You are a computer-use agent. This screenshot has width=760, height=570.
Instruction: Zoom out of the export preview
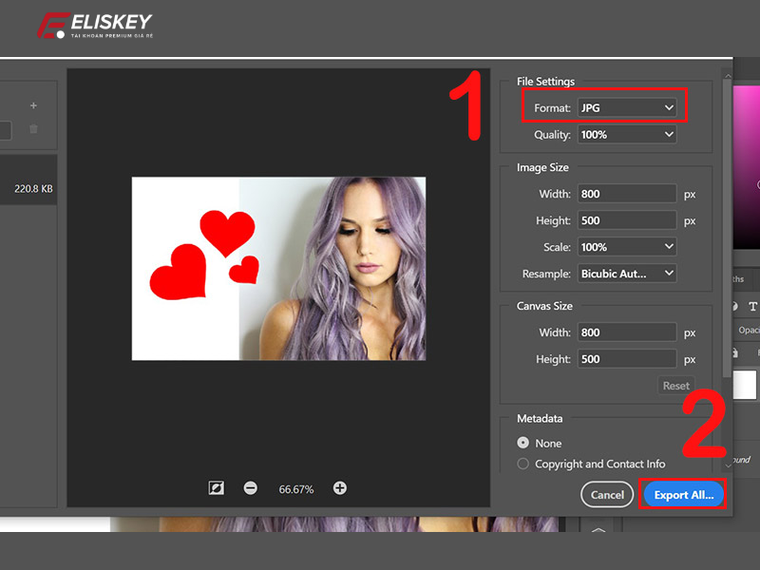[249, 488]
